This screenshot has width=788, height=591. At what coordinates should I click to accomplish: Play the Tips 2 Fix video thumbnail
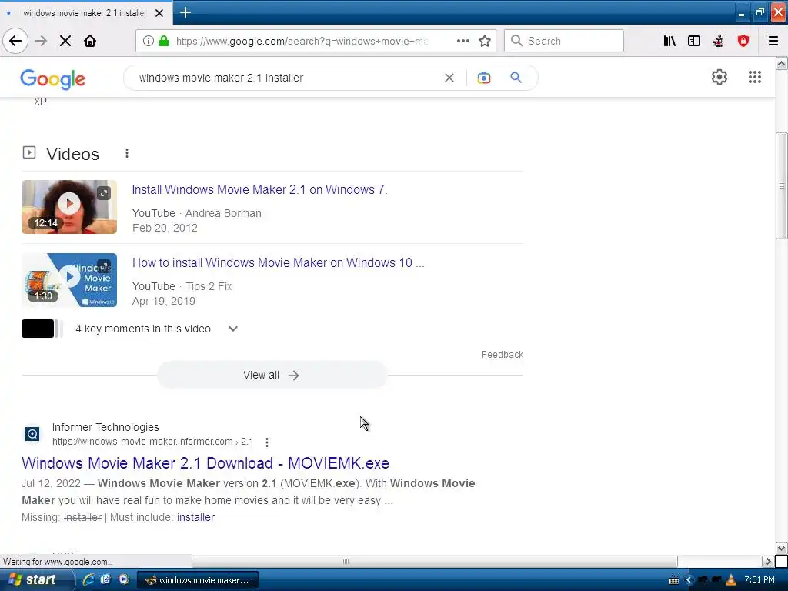(x=69, y=280)
